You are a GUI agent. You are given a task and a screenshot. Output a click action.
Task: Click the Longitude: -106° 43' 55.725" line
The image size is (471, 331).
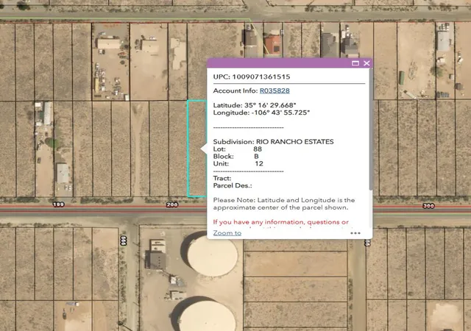point(261,113)
